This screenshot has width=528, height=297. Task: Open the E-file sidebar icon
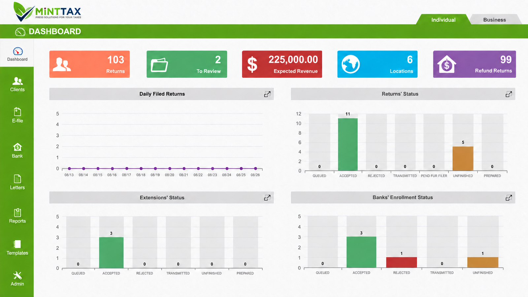point(17,115)
